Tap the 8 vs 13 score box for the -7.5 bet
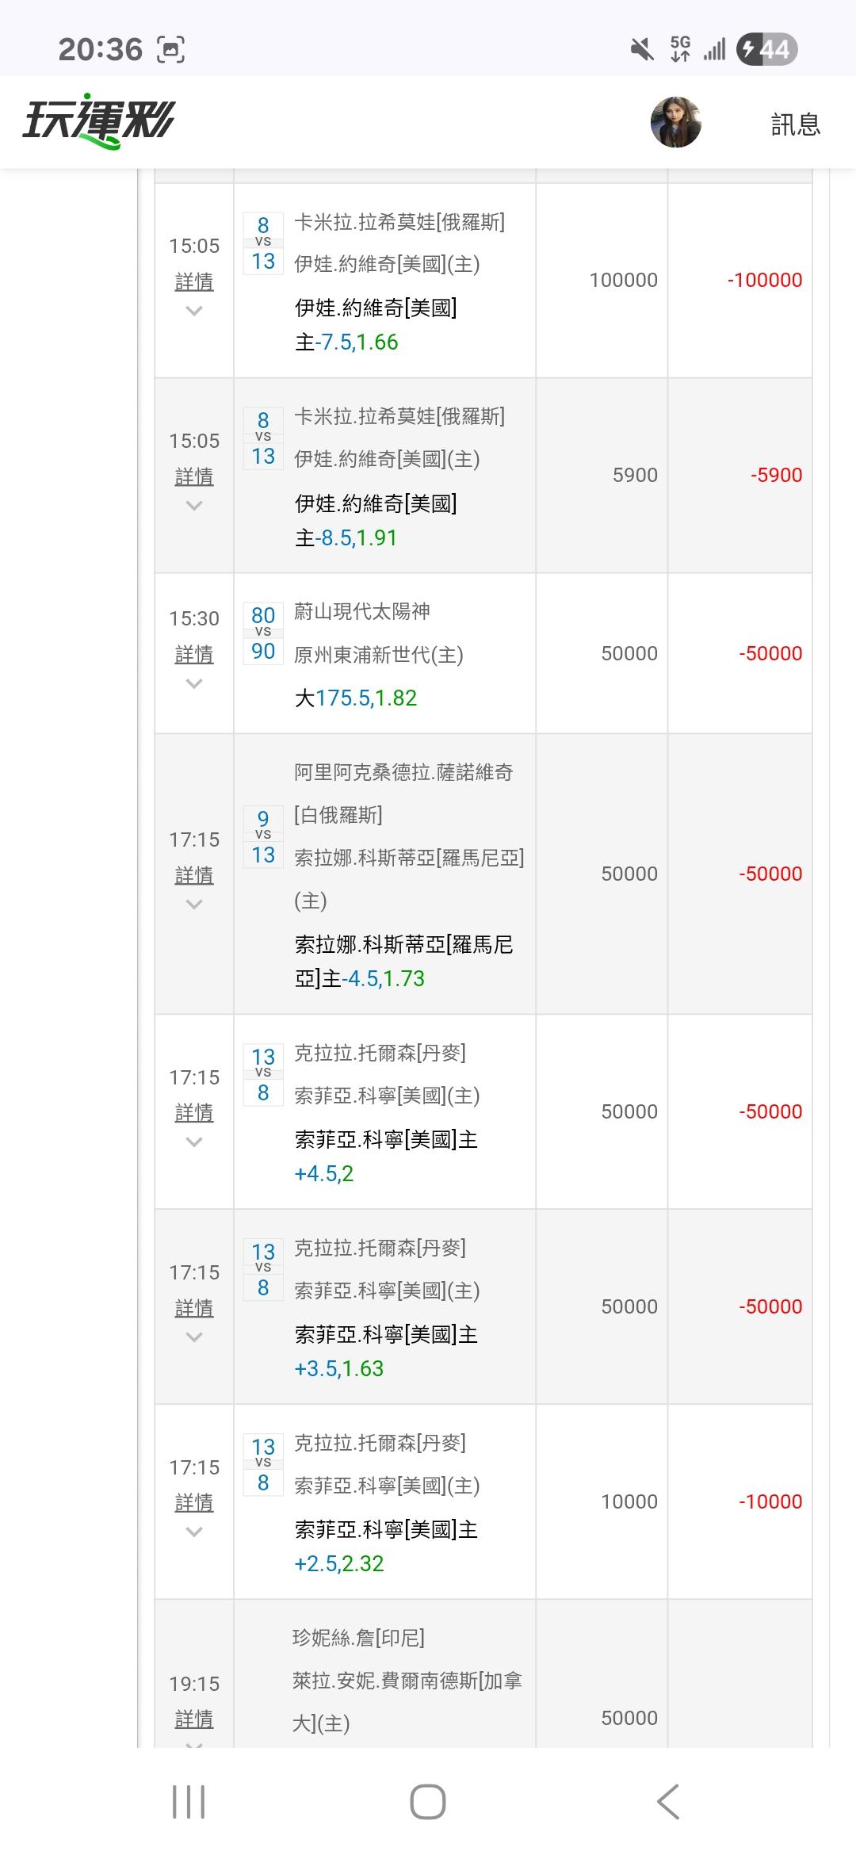 263,243
